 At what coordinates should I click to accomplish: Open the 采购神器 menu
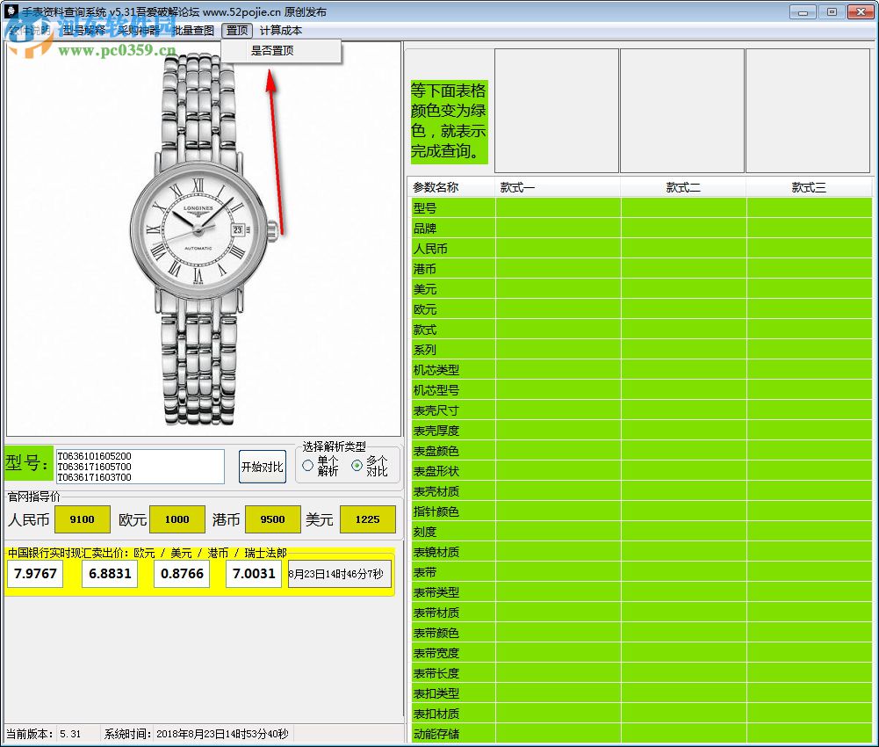point(139,30)
